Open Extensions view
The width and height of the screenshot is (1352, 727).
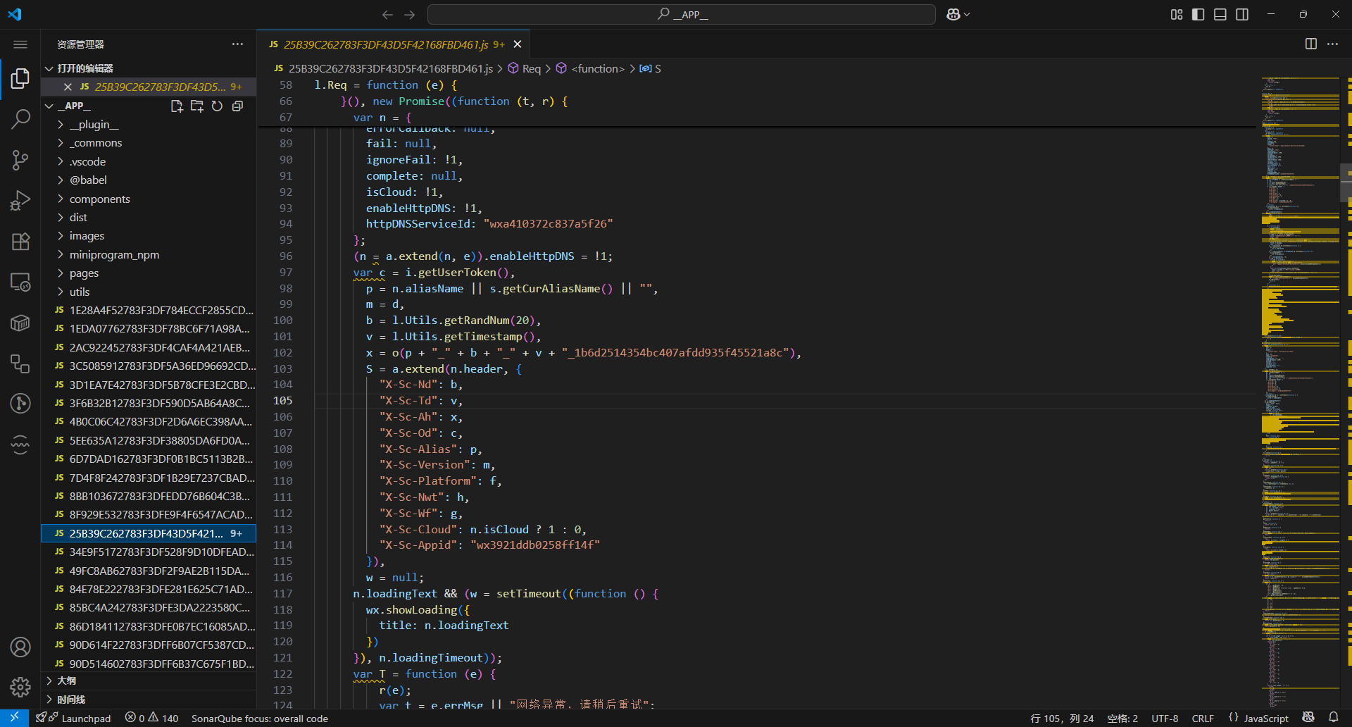[x=20, y=242]
